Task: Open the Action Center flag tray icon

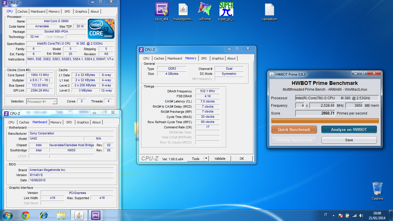Action: click(340, 215)
